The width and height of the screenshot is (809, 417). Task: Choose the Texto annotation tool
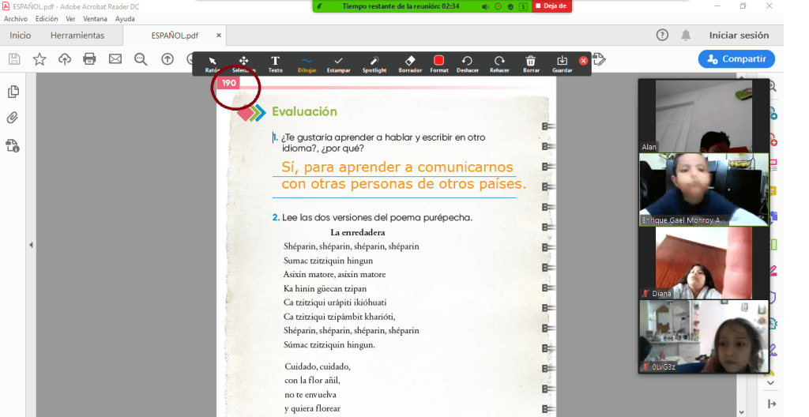[x=275, y=63]
